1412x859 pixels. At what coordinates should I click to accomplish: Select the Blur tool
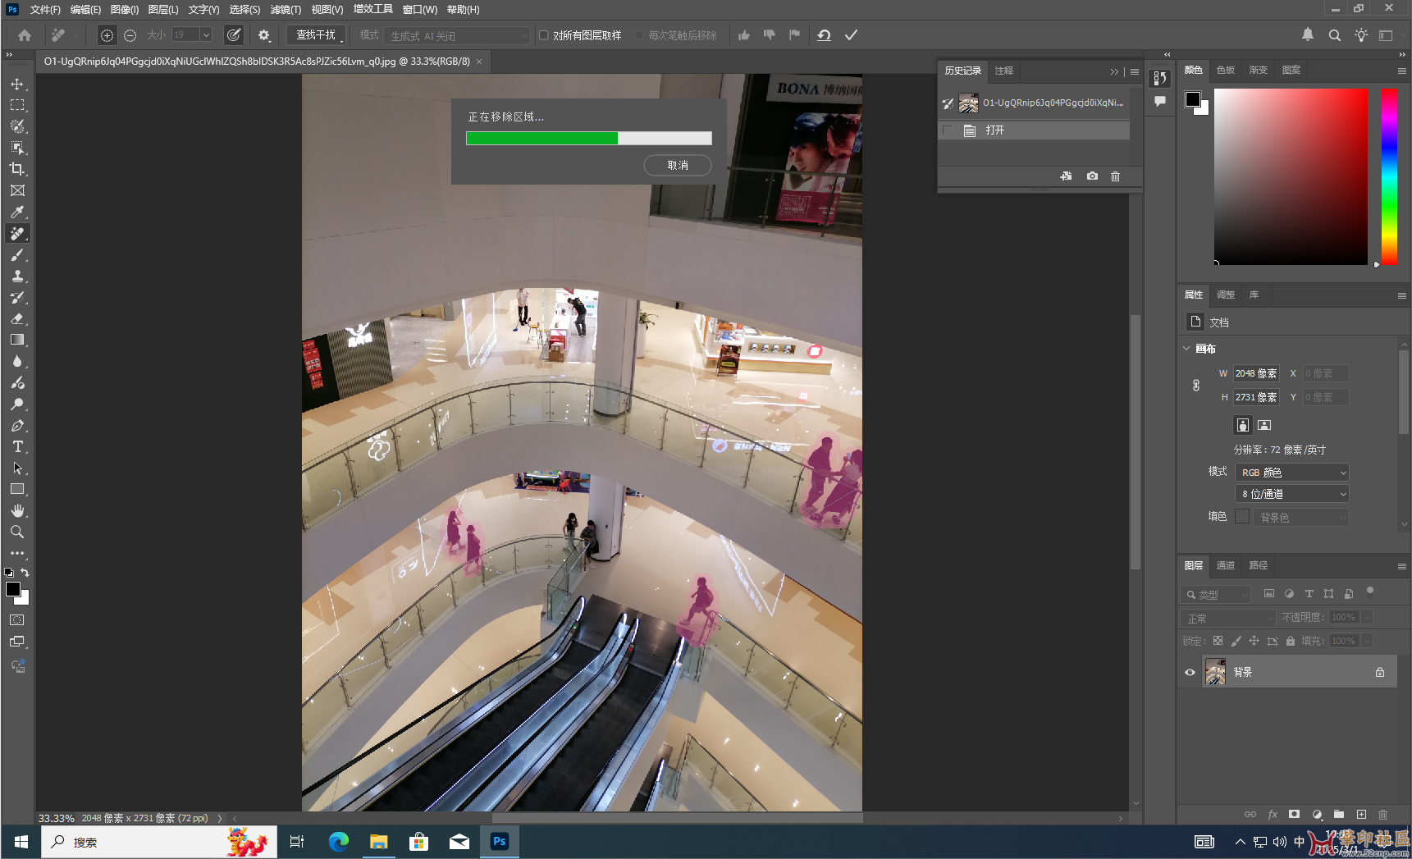click(17, 361)
